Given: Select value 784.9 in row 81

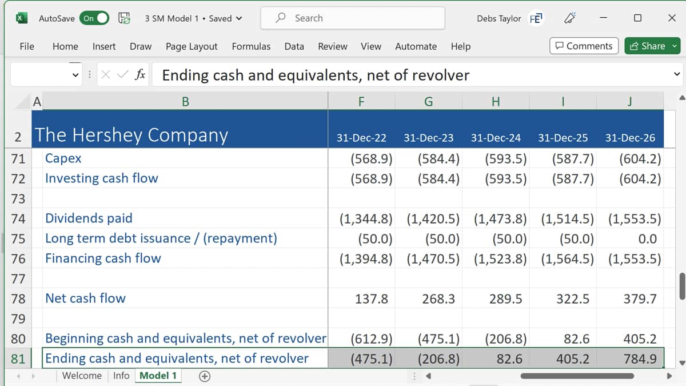Looking at the screenshot, I should point(630,359).
